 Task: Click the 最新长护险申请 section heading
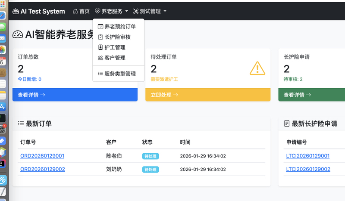[314, 124]
